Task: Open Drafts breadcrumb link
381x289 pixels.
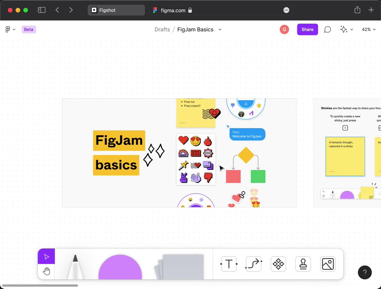Action: click(x=162, y=29)
